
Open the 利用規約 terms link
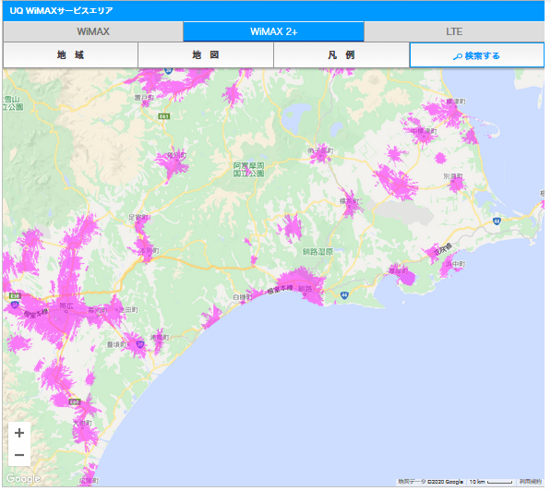(x=531, y=482)
